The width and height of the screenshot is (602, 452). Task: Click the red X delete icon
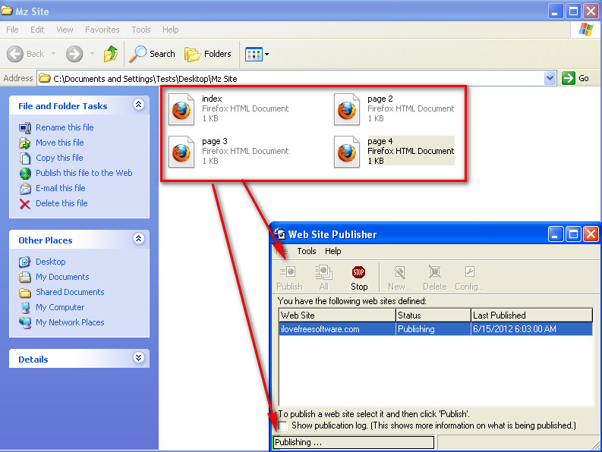point(25,204)
